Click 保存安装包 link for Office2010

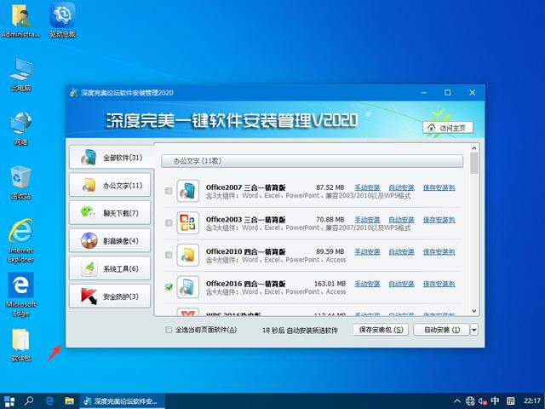coord(439,251)
